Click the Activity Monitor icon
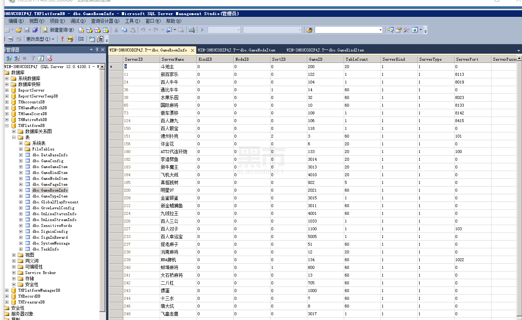Image resolution: width=522 pixels, height=320 pixels. (192, 30)
